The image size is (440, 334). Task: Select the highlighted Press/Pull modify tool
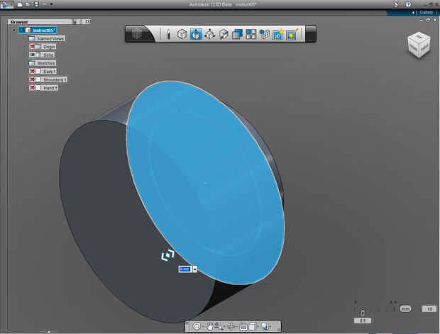click(196, 34)
